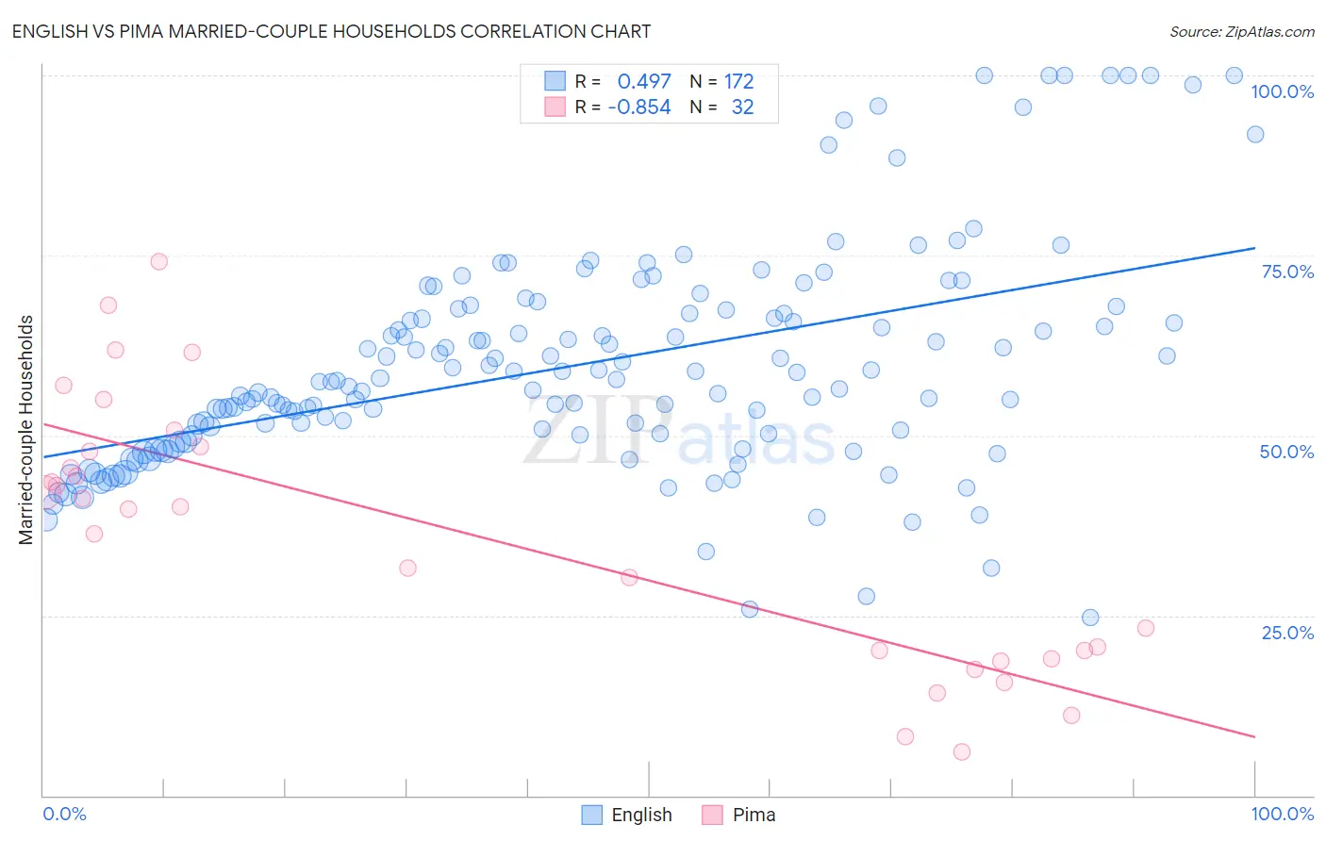The height and width of the screenshot is (841, 1326).
Task: Open the ZipAtlas.com source link
Action: (1241, 32)
